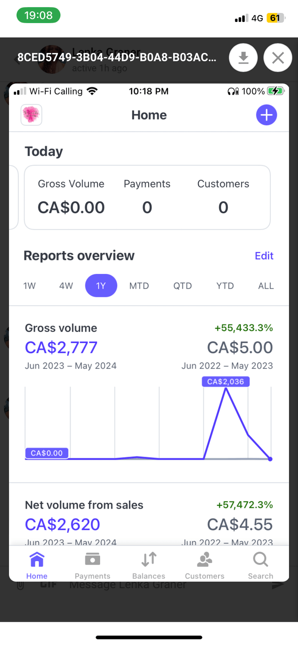Open the pink account avatar thumbnail

coord(31,115)
